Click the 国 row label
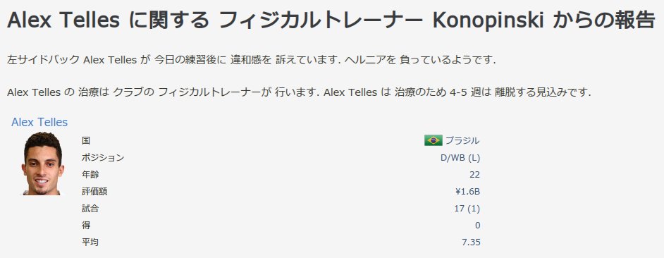Image resolution: width=664 pixels, height=258 pixels. click(x=86, y=141)
